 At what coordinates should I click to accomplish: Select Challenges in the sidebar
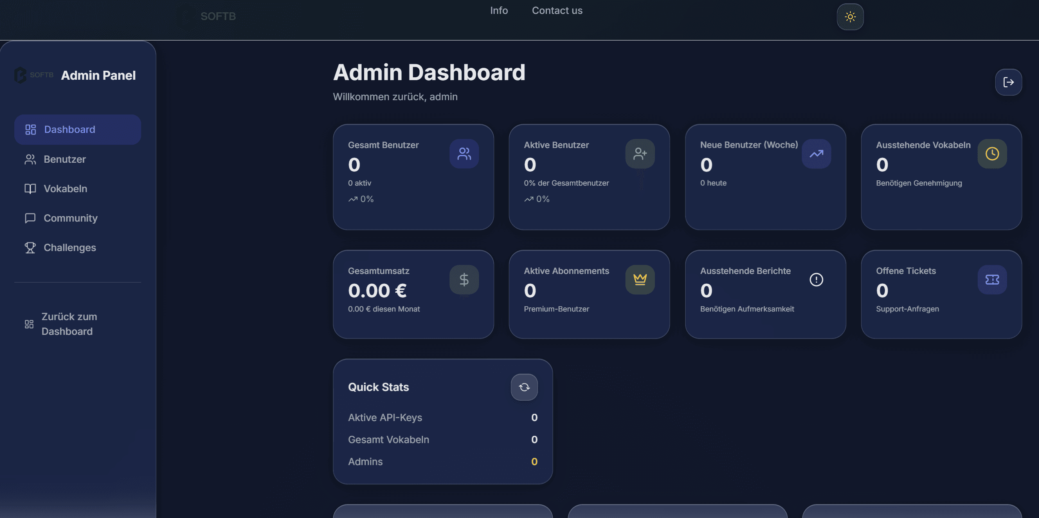70,248
